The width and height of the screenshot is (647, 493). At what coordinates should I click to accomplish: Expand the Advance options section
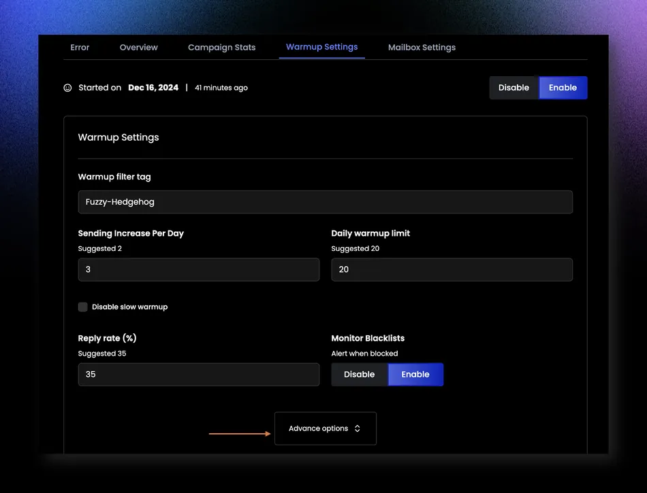325,428
